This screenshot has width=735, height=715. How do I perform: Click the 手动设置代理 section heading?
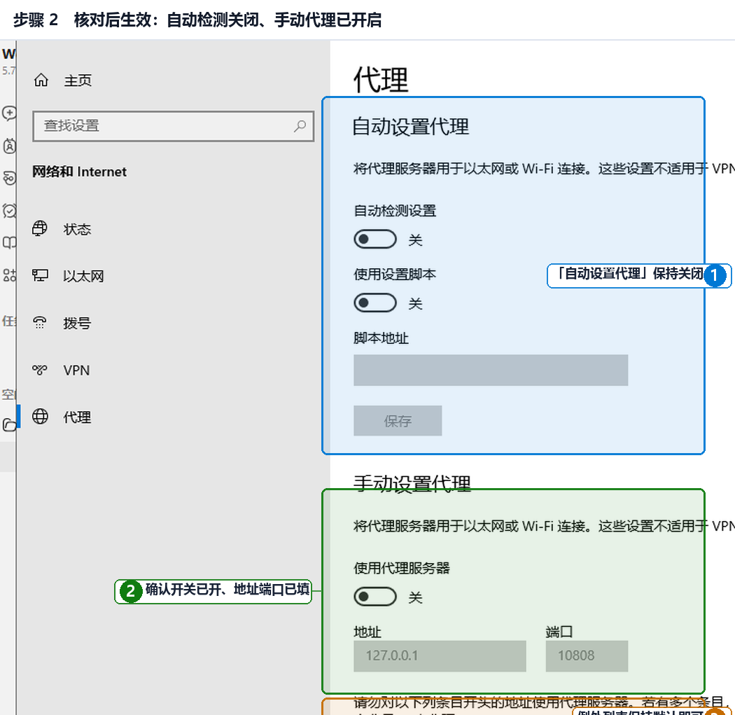click(x=412, y=483)
